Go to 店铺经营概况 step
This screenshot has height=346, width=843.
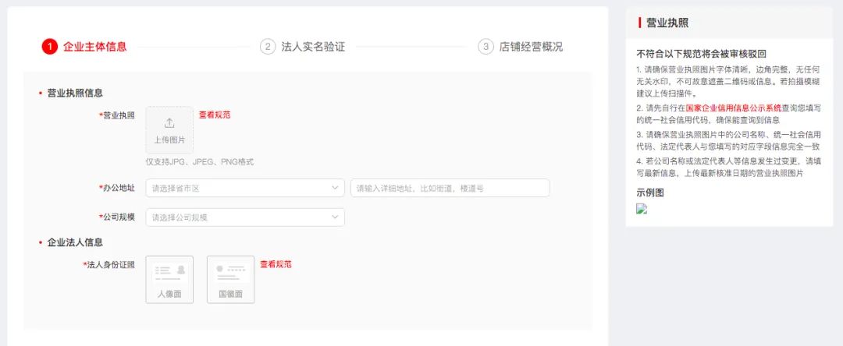531,47
